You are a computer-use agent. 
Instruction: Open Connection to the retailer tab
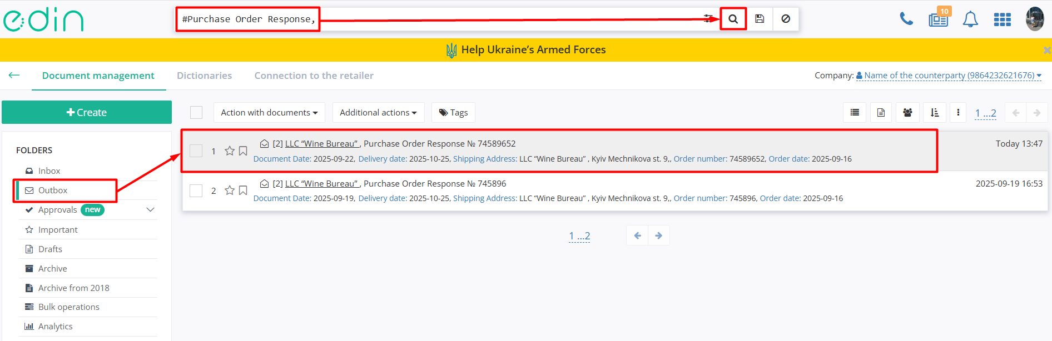pyautogui.click(x=314, y=76)
